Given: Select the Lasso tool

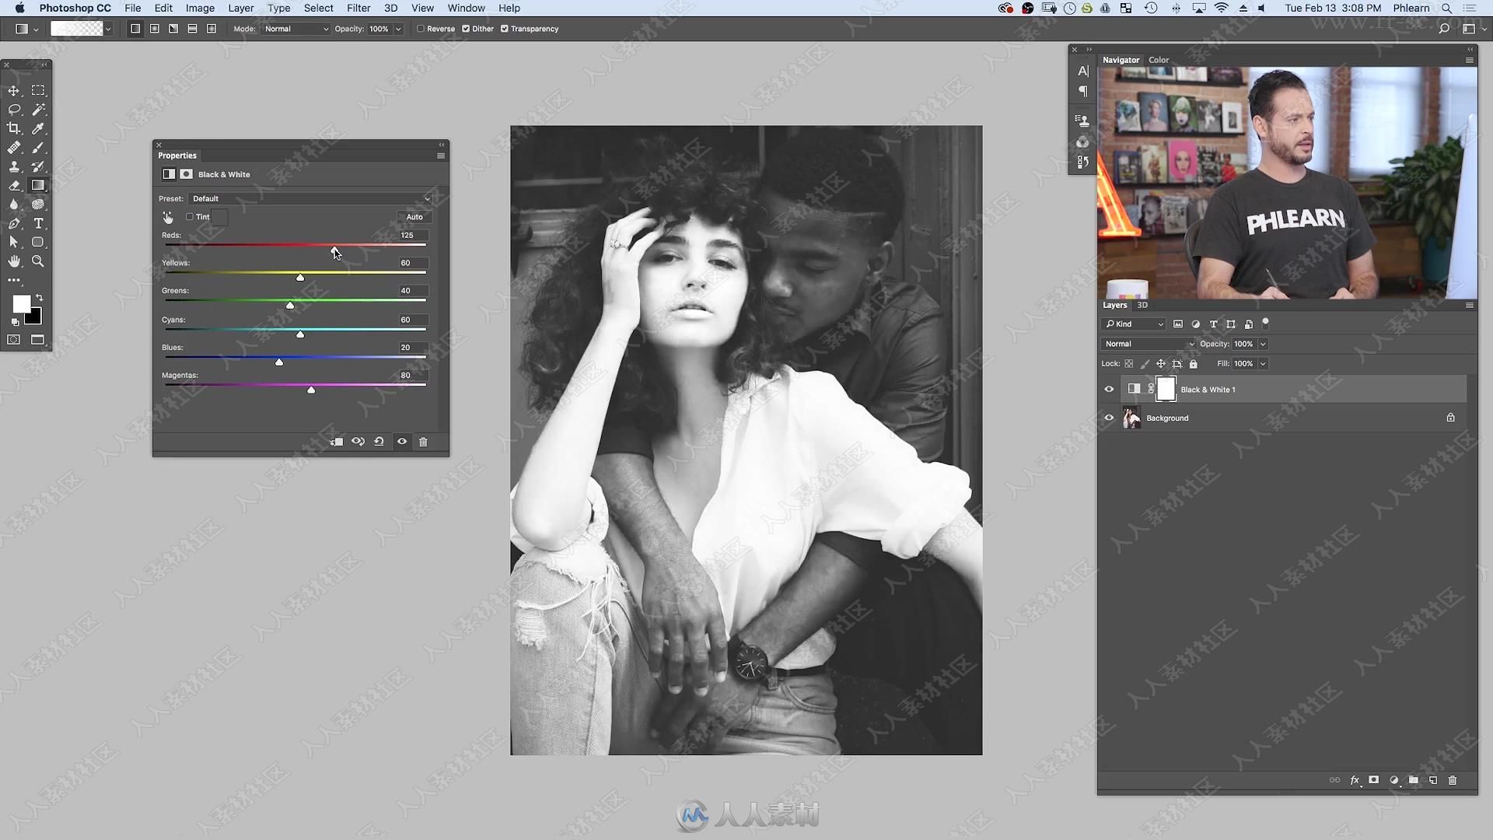Looking at the screenshot, I should pyautogui.click(x=14, y=110).
